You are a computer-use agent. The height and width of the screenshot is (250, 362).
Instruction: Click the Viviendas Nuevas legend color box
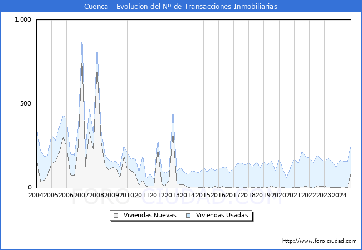pyautogui.click(x=116, y=216)
